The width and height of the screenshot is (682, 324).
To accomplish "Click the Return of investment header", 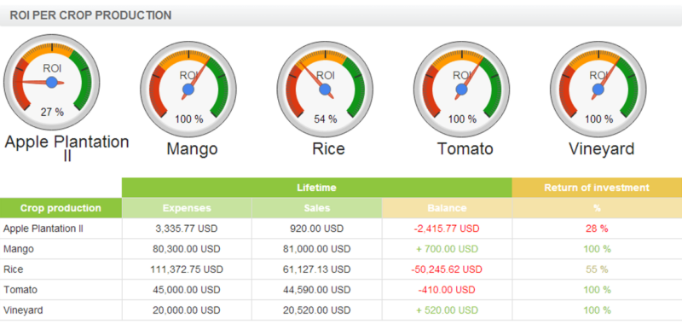I will click(x=597, y=188).
